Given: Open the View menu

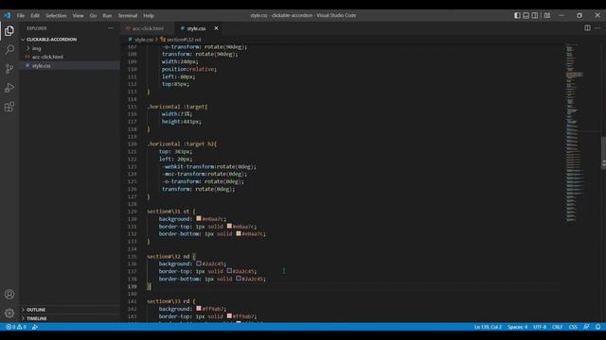Looking at the screenshot, I should pyautogui.click(x=78, y=15).
